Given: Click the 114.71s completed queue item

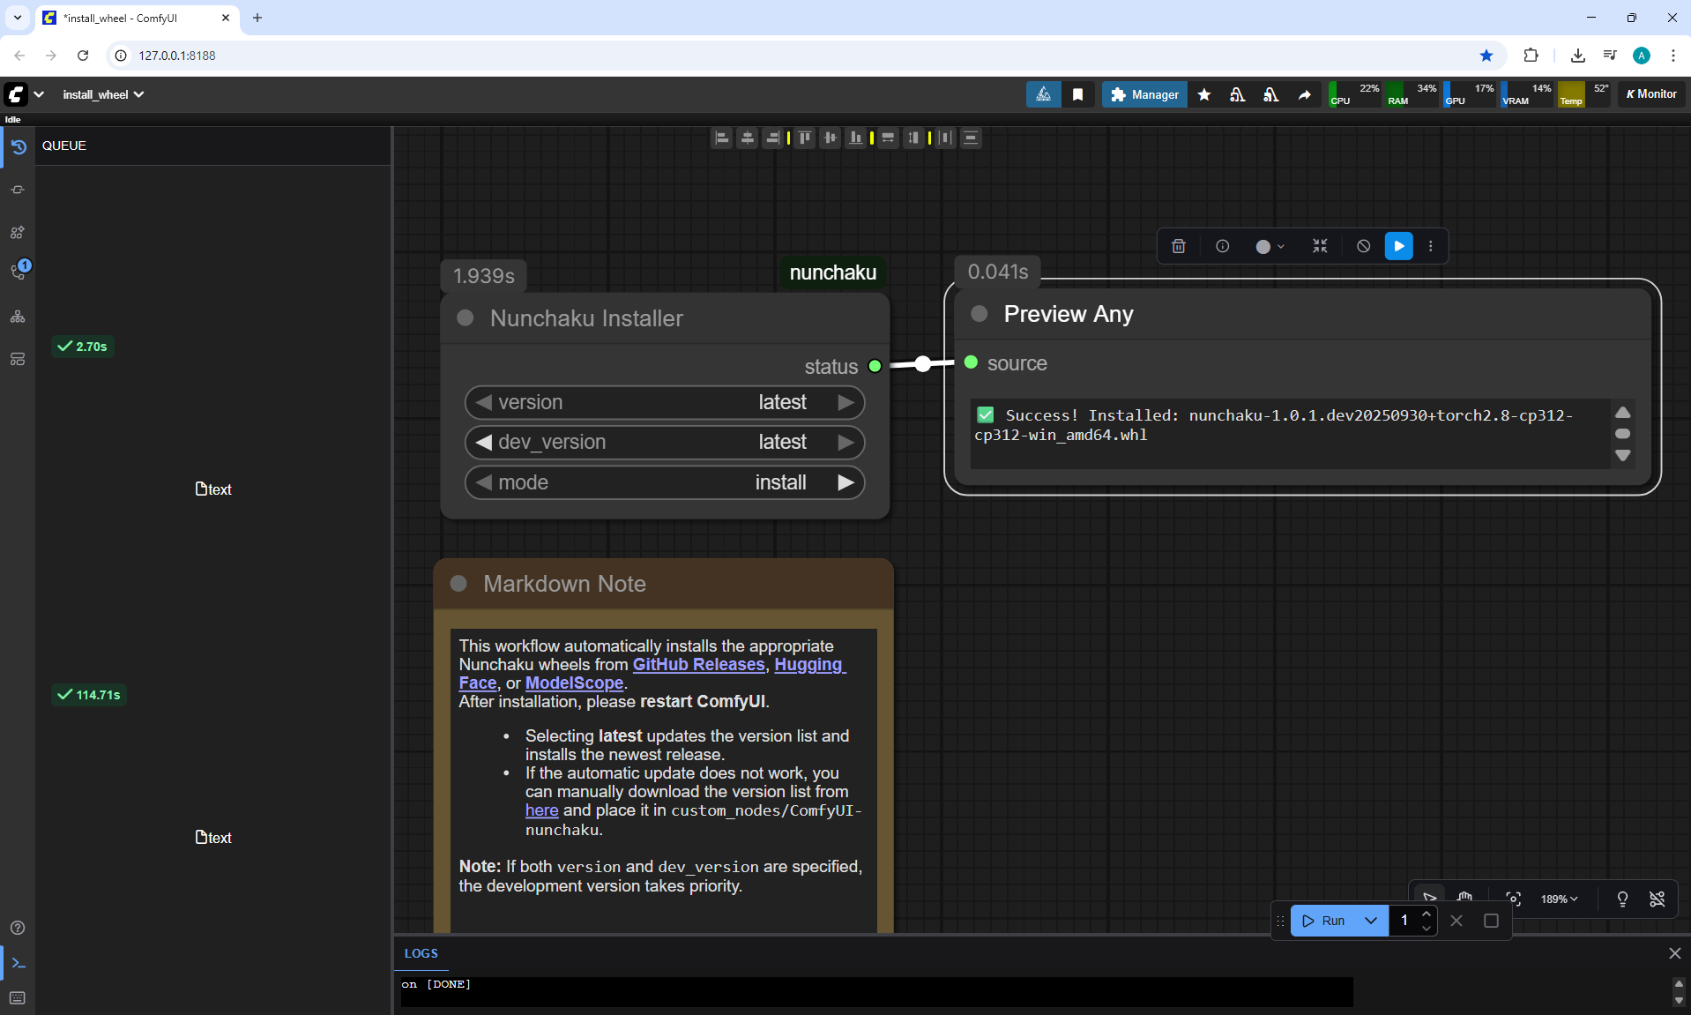Looking at the screenshot, I should [x=89, y=695].
